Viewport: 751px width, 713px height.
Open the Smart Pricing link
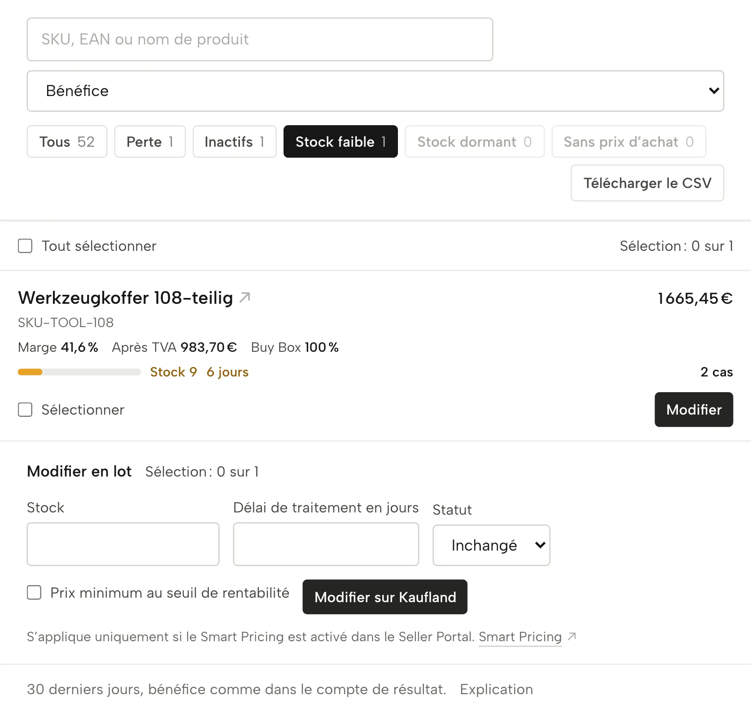[520, 637]
